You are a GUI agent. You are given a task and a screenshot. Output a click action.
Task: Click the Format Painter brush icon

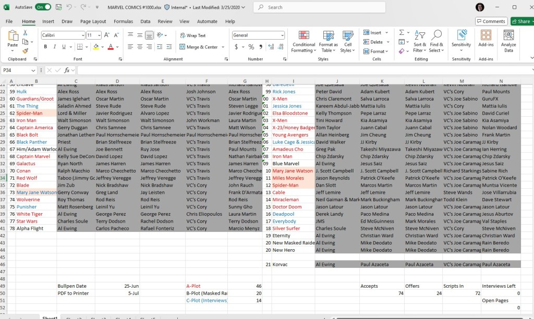25,51
